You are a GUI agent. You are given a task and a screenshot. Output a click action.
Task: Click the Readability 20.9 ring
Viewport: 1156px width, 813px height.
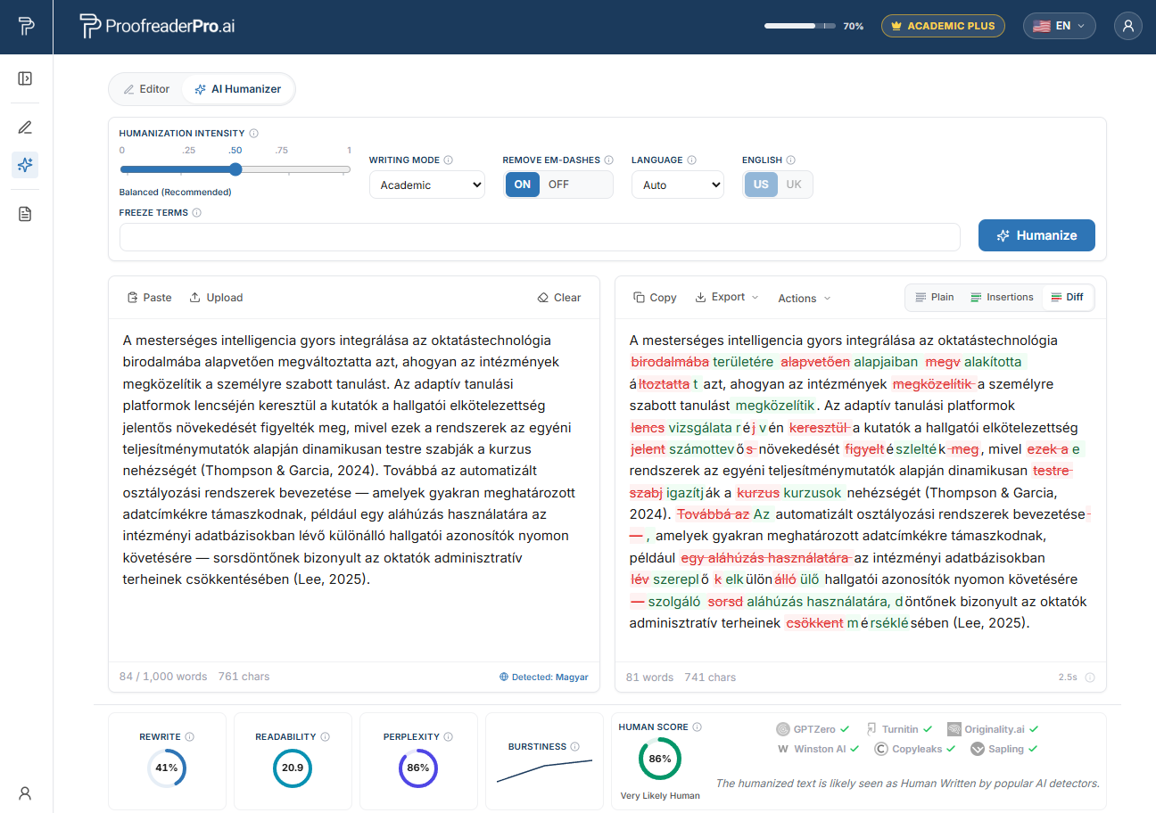tap(293, 768)
